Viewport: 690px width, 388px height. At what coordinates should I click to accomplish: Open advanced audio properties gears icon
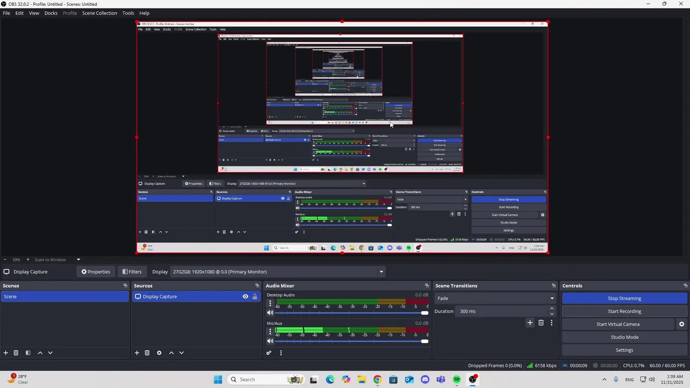click(x=268, y=353)
